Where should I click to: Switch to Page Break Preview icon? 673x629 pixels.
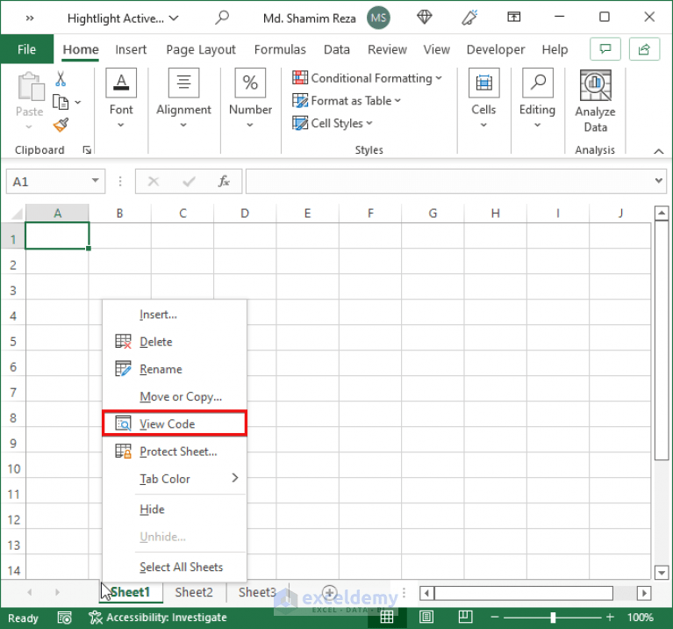pyautogui.click(x=465, y=617)
